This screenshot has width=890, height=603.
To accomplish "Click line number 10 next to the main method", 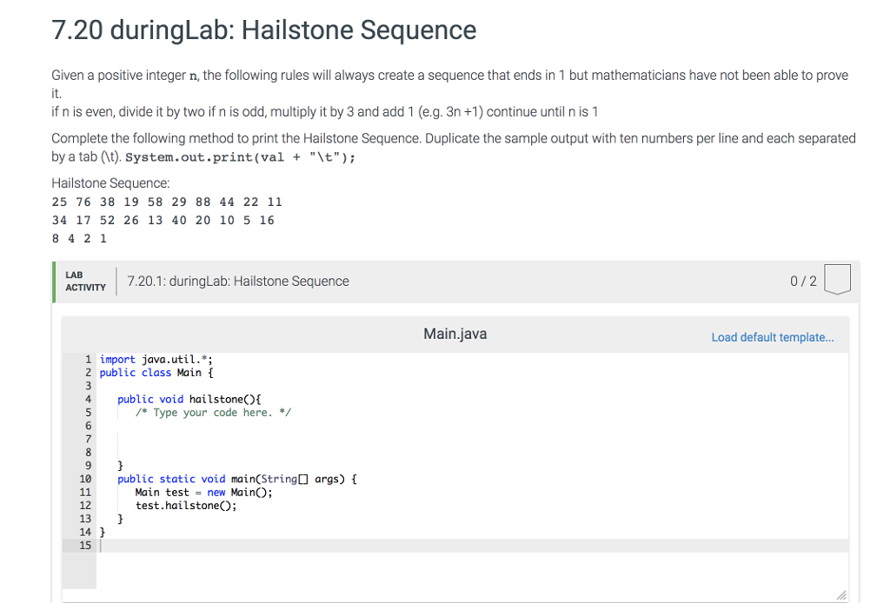I will coord(85,479).
